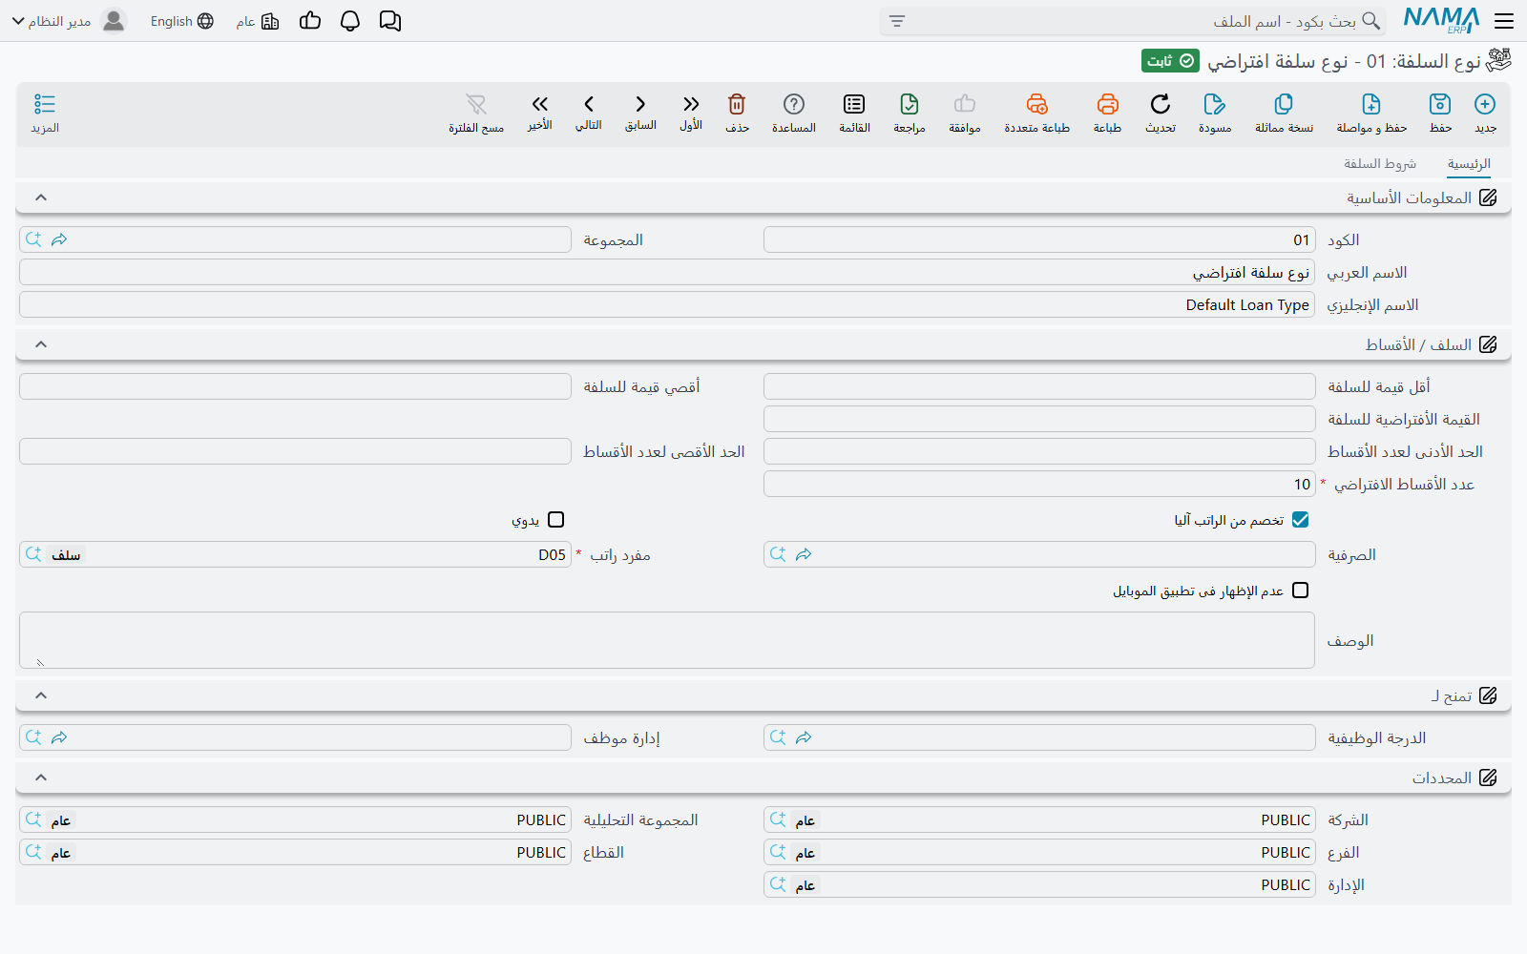Click the حفظ و مواصلة toolbar icon
This screenshot has height=954, width=1527.
[x=1371, y=104]
